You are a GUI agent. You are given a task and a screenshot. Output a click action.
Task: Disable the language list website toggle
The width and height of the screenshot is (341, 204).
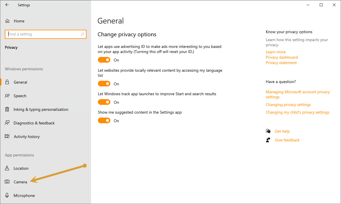coord(104,84)
